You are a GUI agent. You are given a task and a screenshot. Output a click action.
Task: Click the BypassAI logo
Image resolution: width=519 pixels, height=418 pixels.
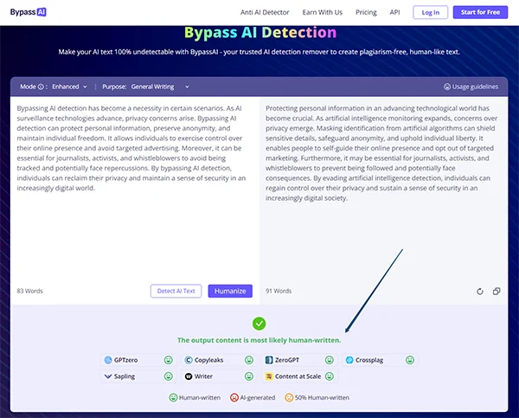tap(29, 12)
